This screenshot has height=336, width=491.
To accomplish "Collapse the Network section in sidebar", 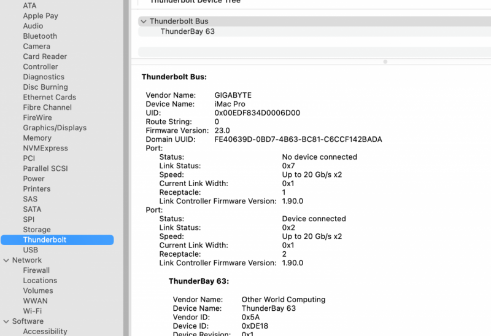I will coord(6,260).
